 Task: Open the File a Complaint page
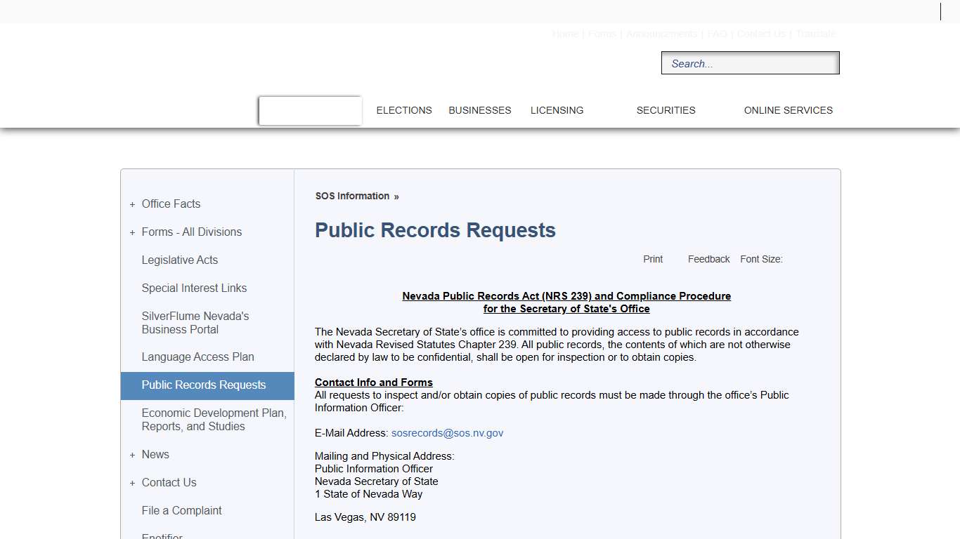[x=181, y=510]
